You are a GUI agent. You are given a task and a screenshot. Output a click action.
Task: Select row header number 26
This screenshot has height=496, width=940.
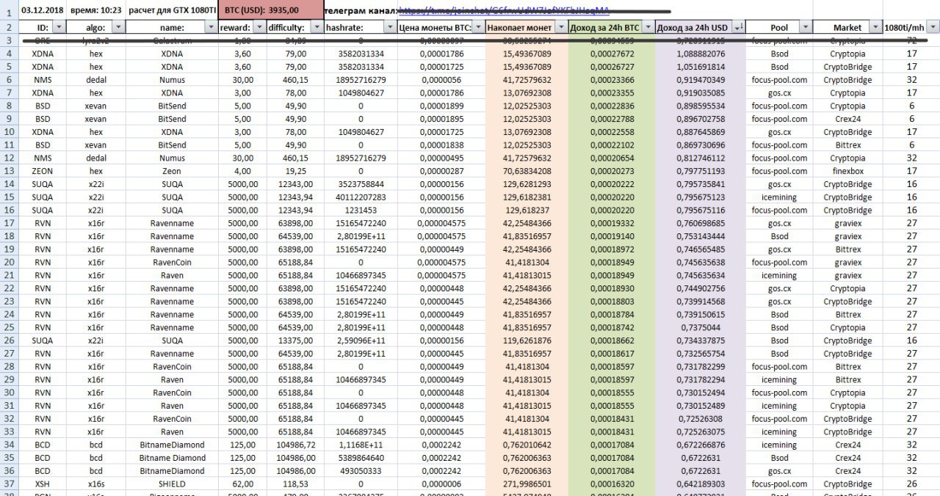point(9,340)
